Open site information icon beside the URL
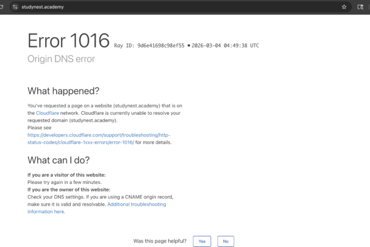 [x=16, y=7]
